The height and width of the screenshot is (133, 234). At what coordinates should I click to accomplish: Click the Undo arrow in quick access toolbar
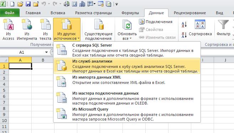tap(44, 4)
